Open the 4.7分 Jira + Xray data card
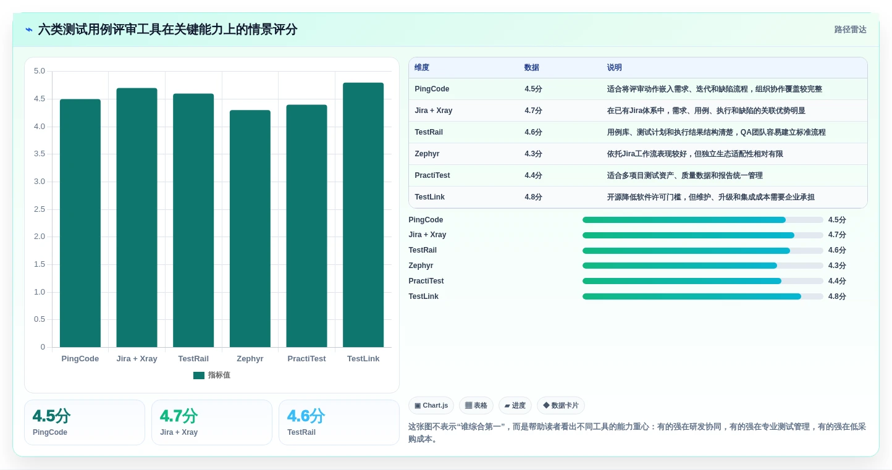Screen dimensions: 892x470 [x=212, y=422]
